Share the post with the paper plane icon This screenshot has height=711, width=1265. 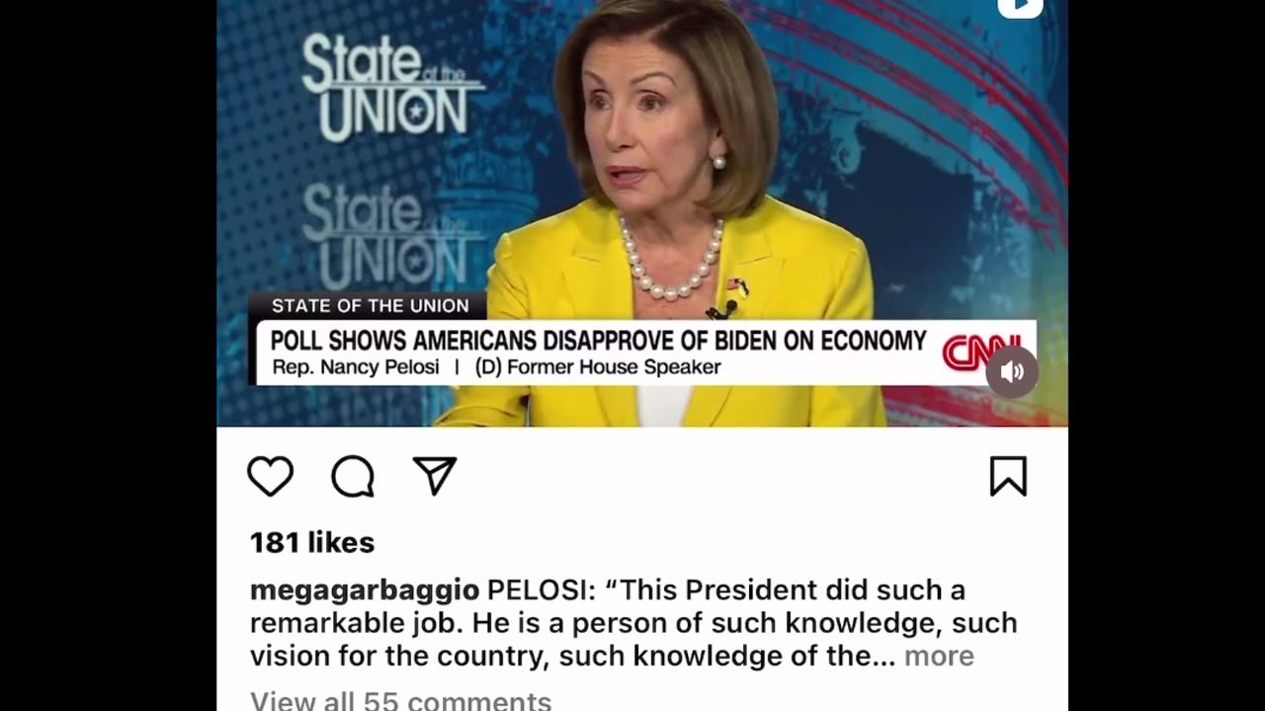(x=435, y=476)
